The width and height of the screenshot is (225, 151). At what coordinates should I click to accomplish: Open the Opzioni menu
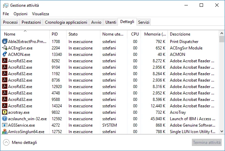tap(20, 14)
